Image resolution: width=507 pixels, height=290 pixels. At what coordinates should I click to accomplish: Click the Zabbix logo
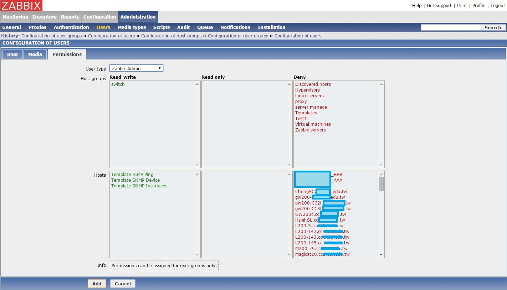pos(21,5)
